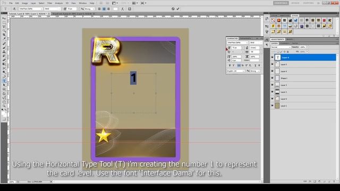Hide Layer 3 in Layers panel
Screen dimensions: 340x191
[x=273, y=85]
